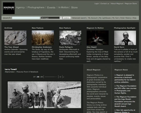Open the About Magnum top link
The height and width of the screenshot is (113, 141).
coord(117,4)
